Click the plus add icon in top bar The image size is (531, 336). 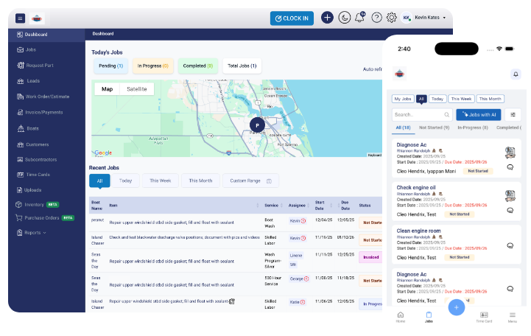[x=327, y=18]
